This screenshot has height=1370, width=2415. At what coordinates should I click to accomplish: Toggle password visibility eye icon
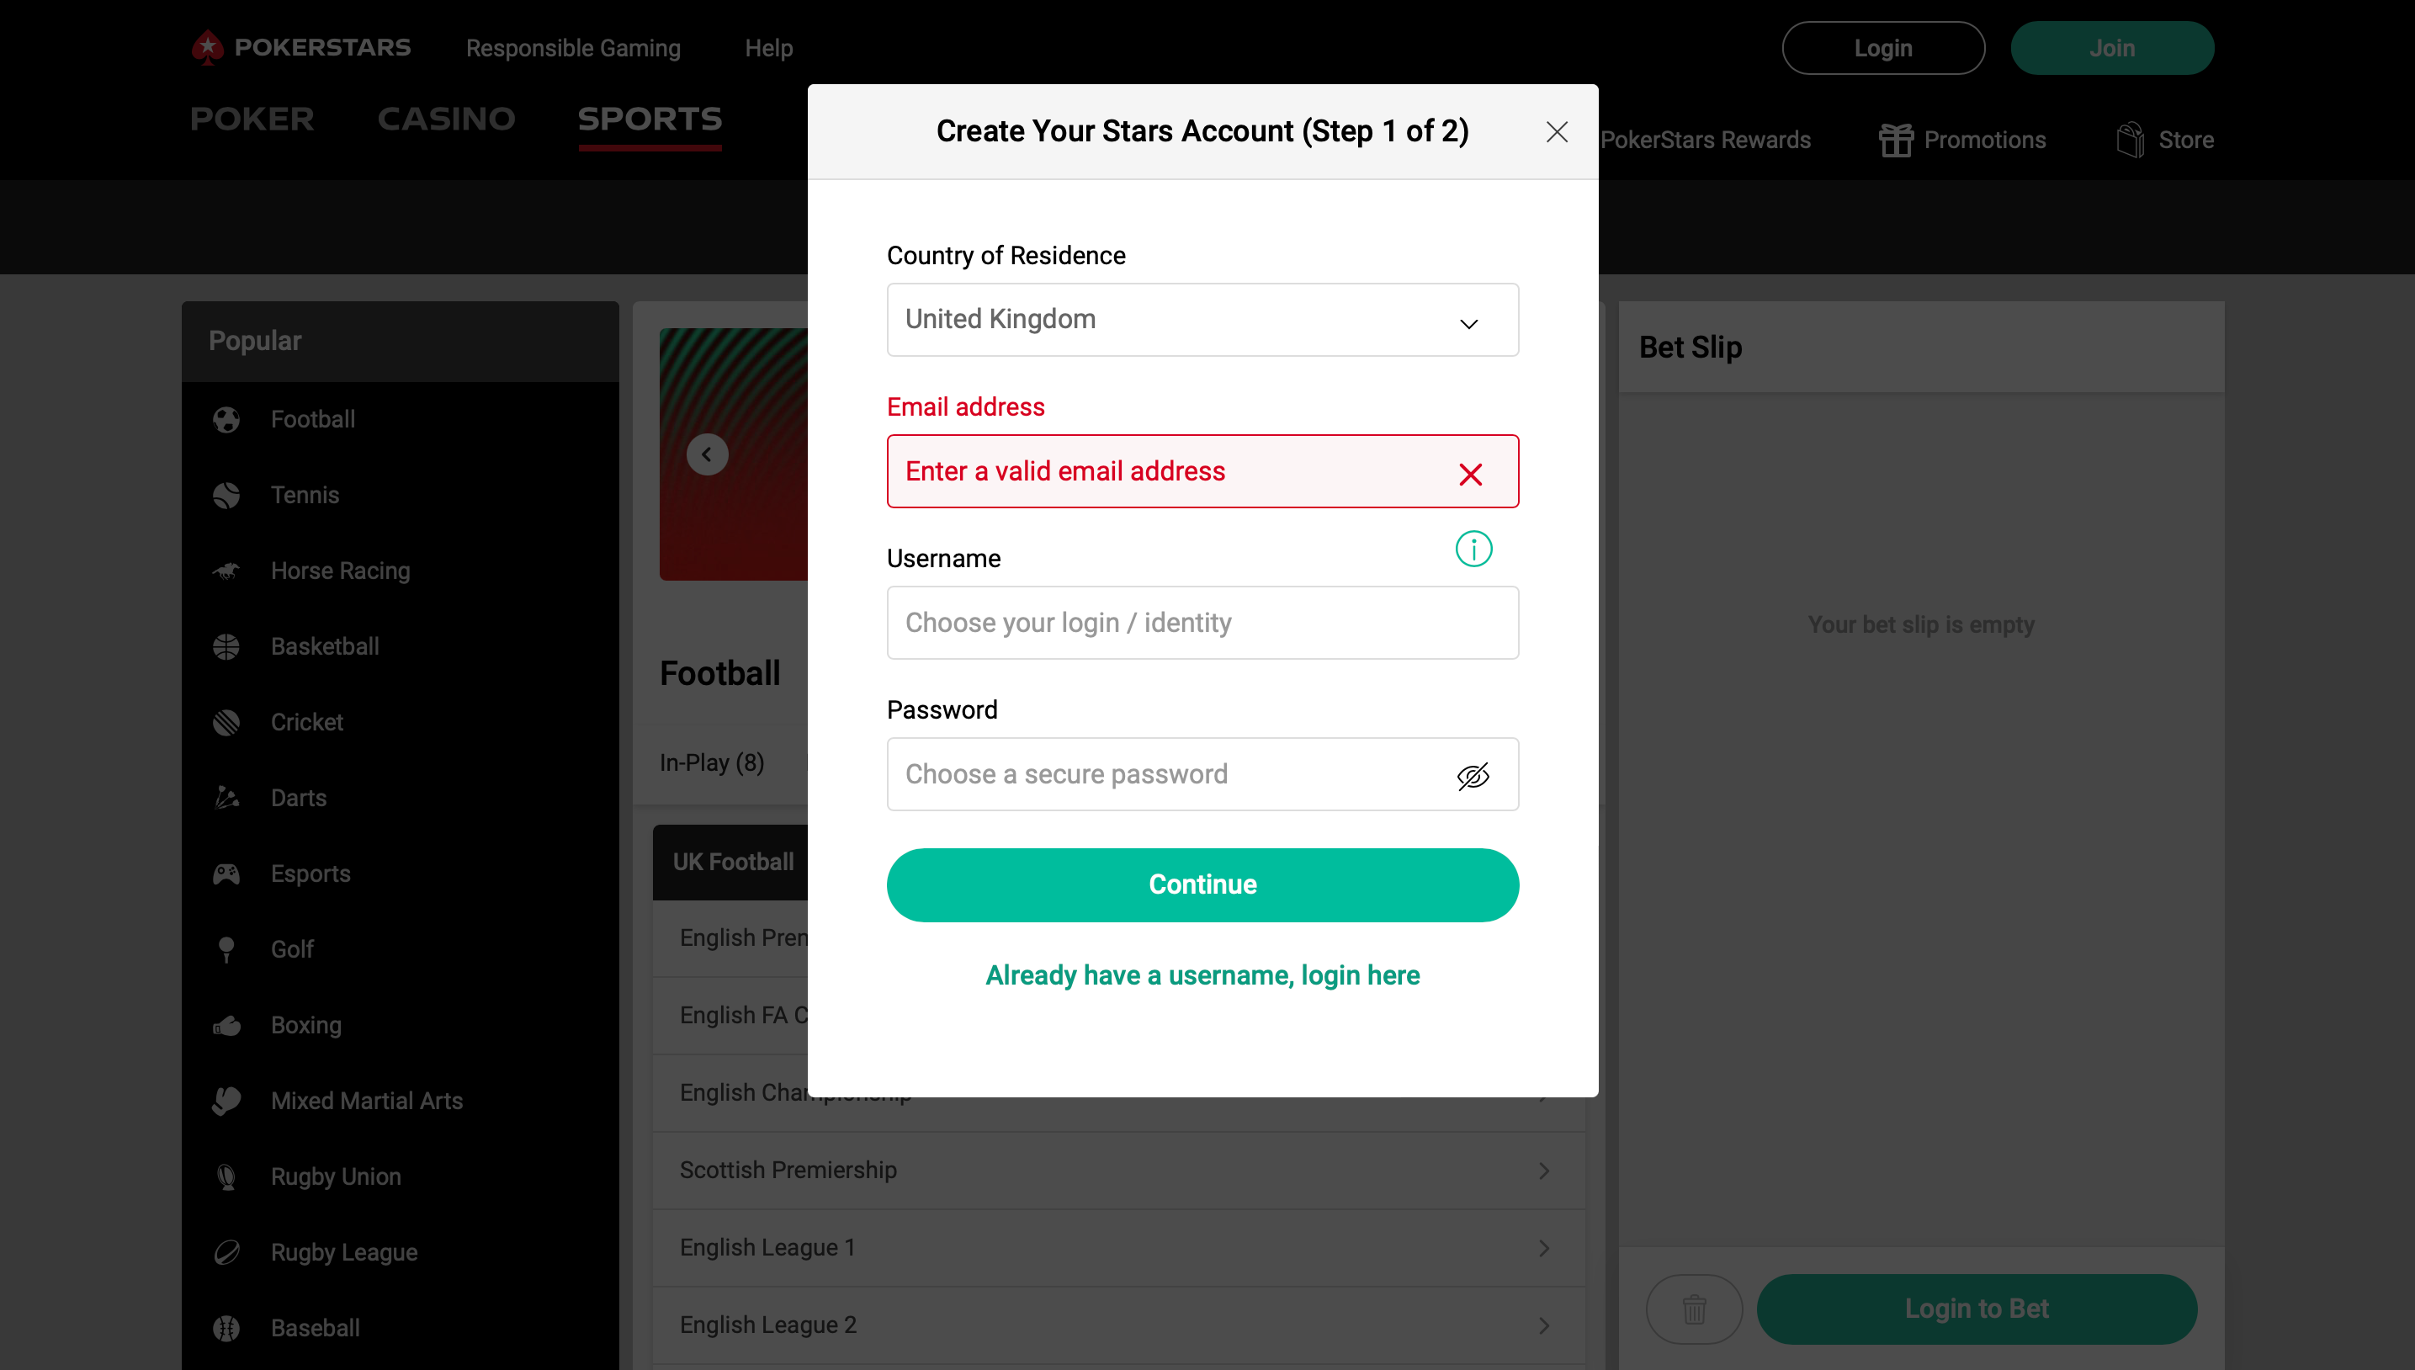coord(1471,774)
